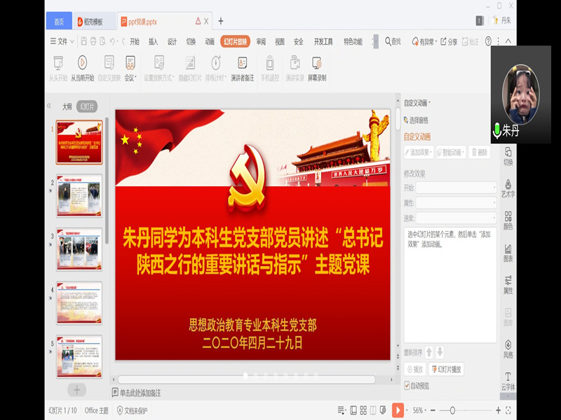Expand smart animation (智能动画) dropdown
Image resolution: width=561 pixels, height=420 pixels.
(451, 153)
